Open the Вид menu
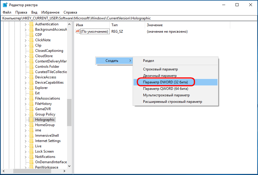258x175 pixels. point(34,12)
